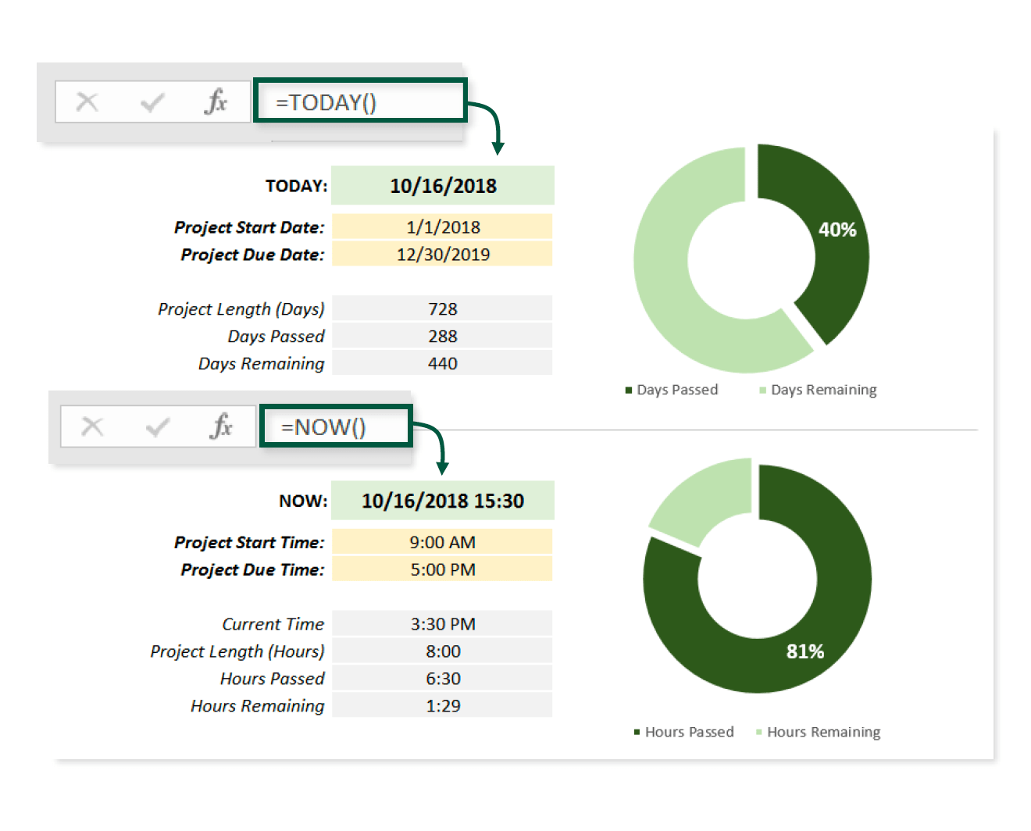Select the Insert Function (fx) icon above NOW

click(x=223, y=426)
